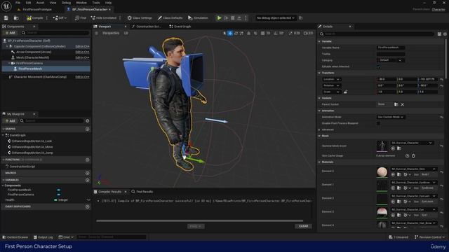Open the Location type dropdown
The width and height of the screenshot is (449, 252).
[331, 79]
